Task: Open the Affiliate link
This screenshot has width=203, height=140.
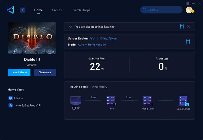Action: click(x=18, y=98)
